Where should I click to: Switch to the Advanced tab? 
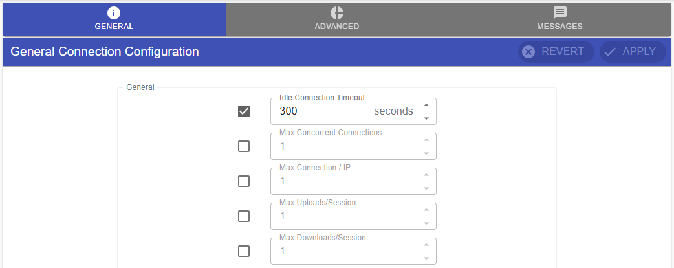click(336, 19)
